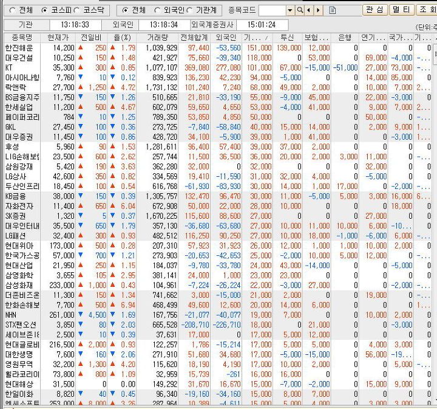The width and height of the screenshot is (437, 409).
Task: Select the BS금융지주 row name
Action: click(22, 97)
